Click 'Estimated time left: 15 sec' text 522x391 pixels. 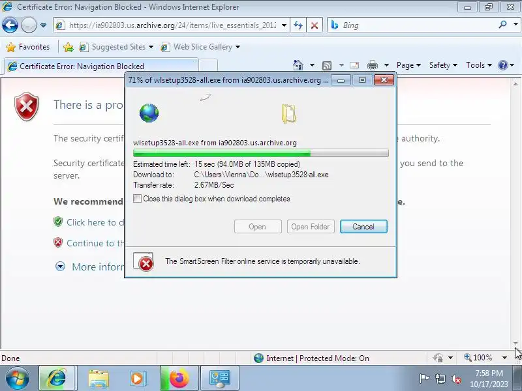pos(174,164)
